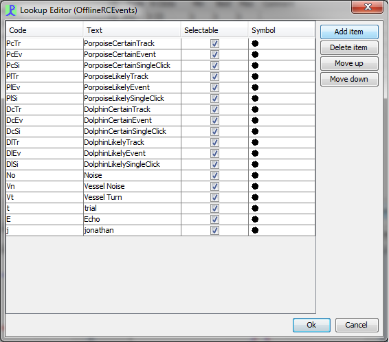The image size is (389, 342).
Task: Click the symbol dot in jonathan row
Action: (x=255, y=230)
